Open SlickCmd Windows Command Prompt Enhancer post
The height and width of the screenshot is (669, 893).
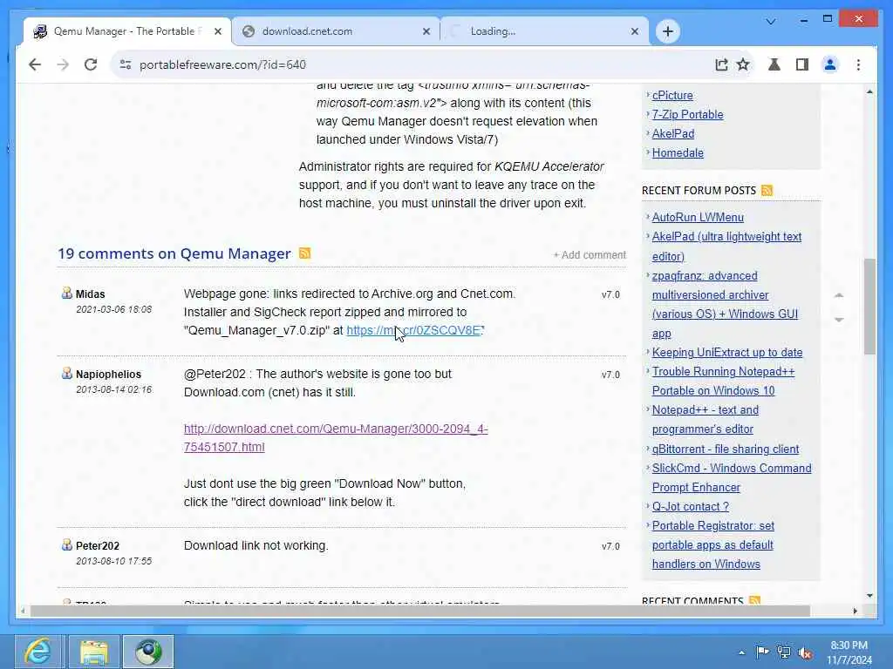pyautogui.click(x=732, y=478)
